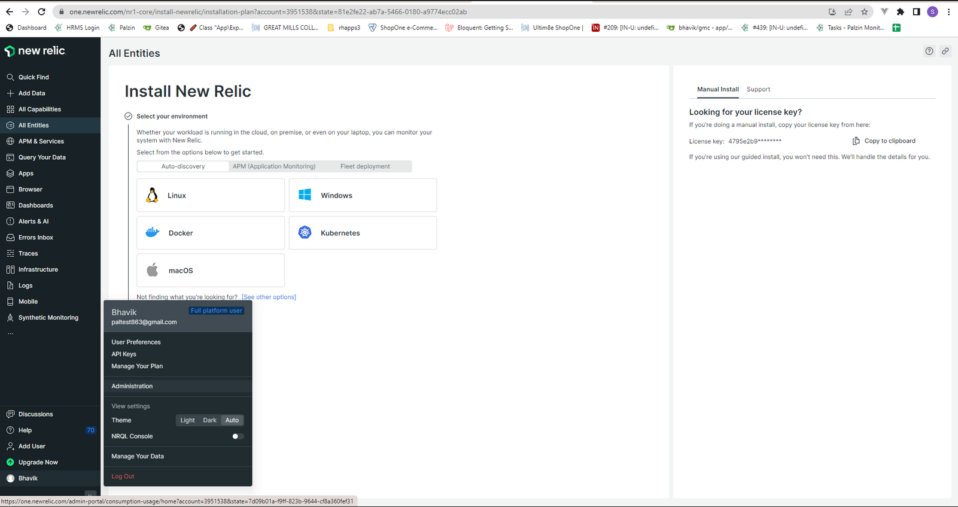This screenshot has height=507, width=958.
Task: Switch to Fleet deployment tab
Action: [x=365, y=166]
